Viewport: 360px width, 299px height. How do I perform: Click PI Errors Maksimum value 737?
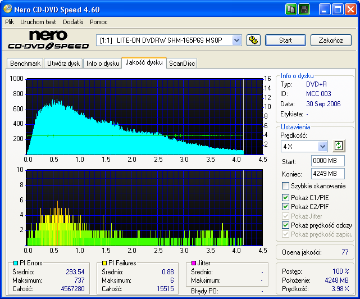(x=79, y=280)
